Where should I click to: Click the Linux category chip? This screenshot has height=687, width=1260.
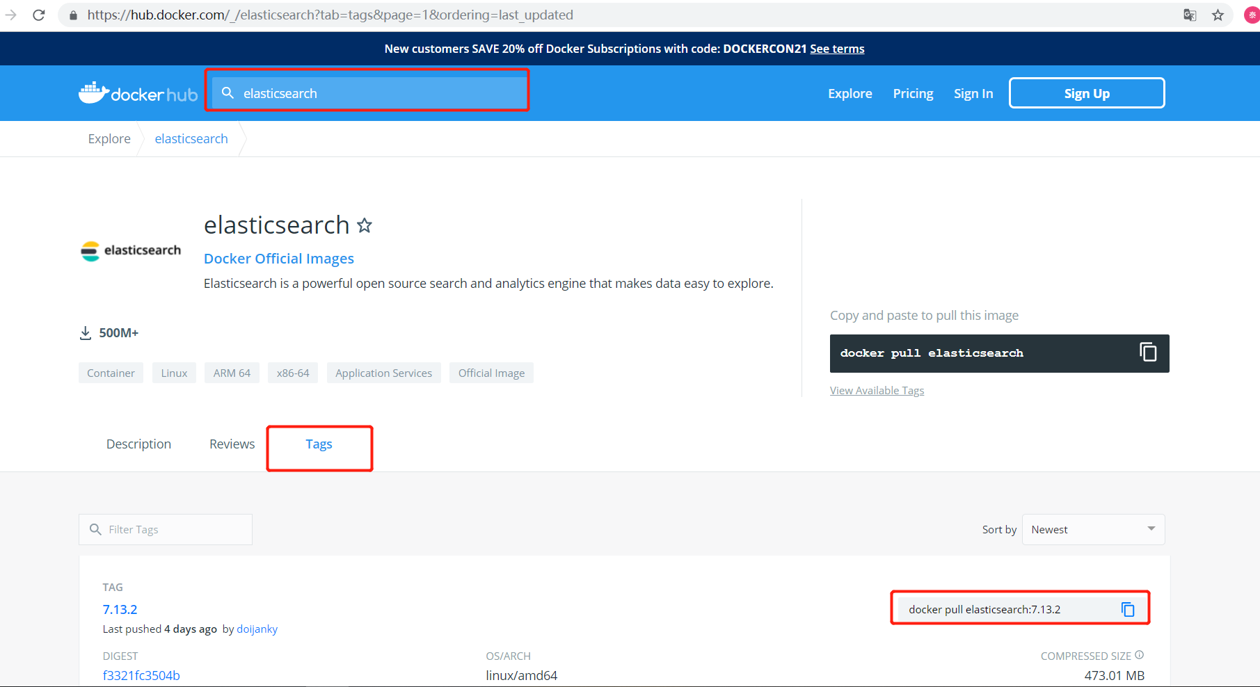pos(174,373)
